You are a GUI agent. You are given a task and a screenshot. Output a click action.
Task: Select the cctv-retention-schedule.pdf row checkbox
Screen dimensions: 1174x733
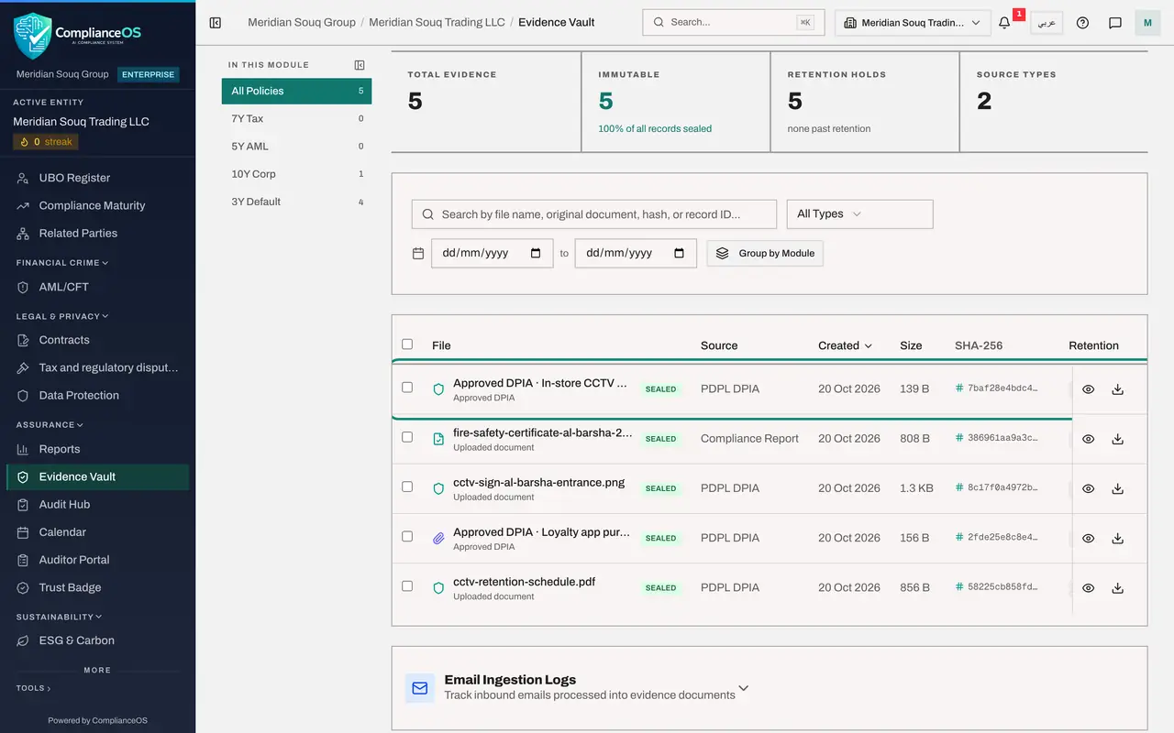[407, 585]
